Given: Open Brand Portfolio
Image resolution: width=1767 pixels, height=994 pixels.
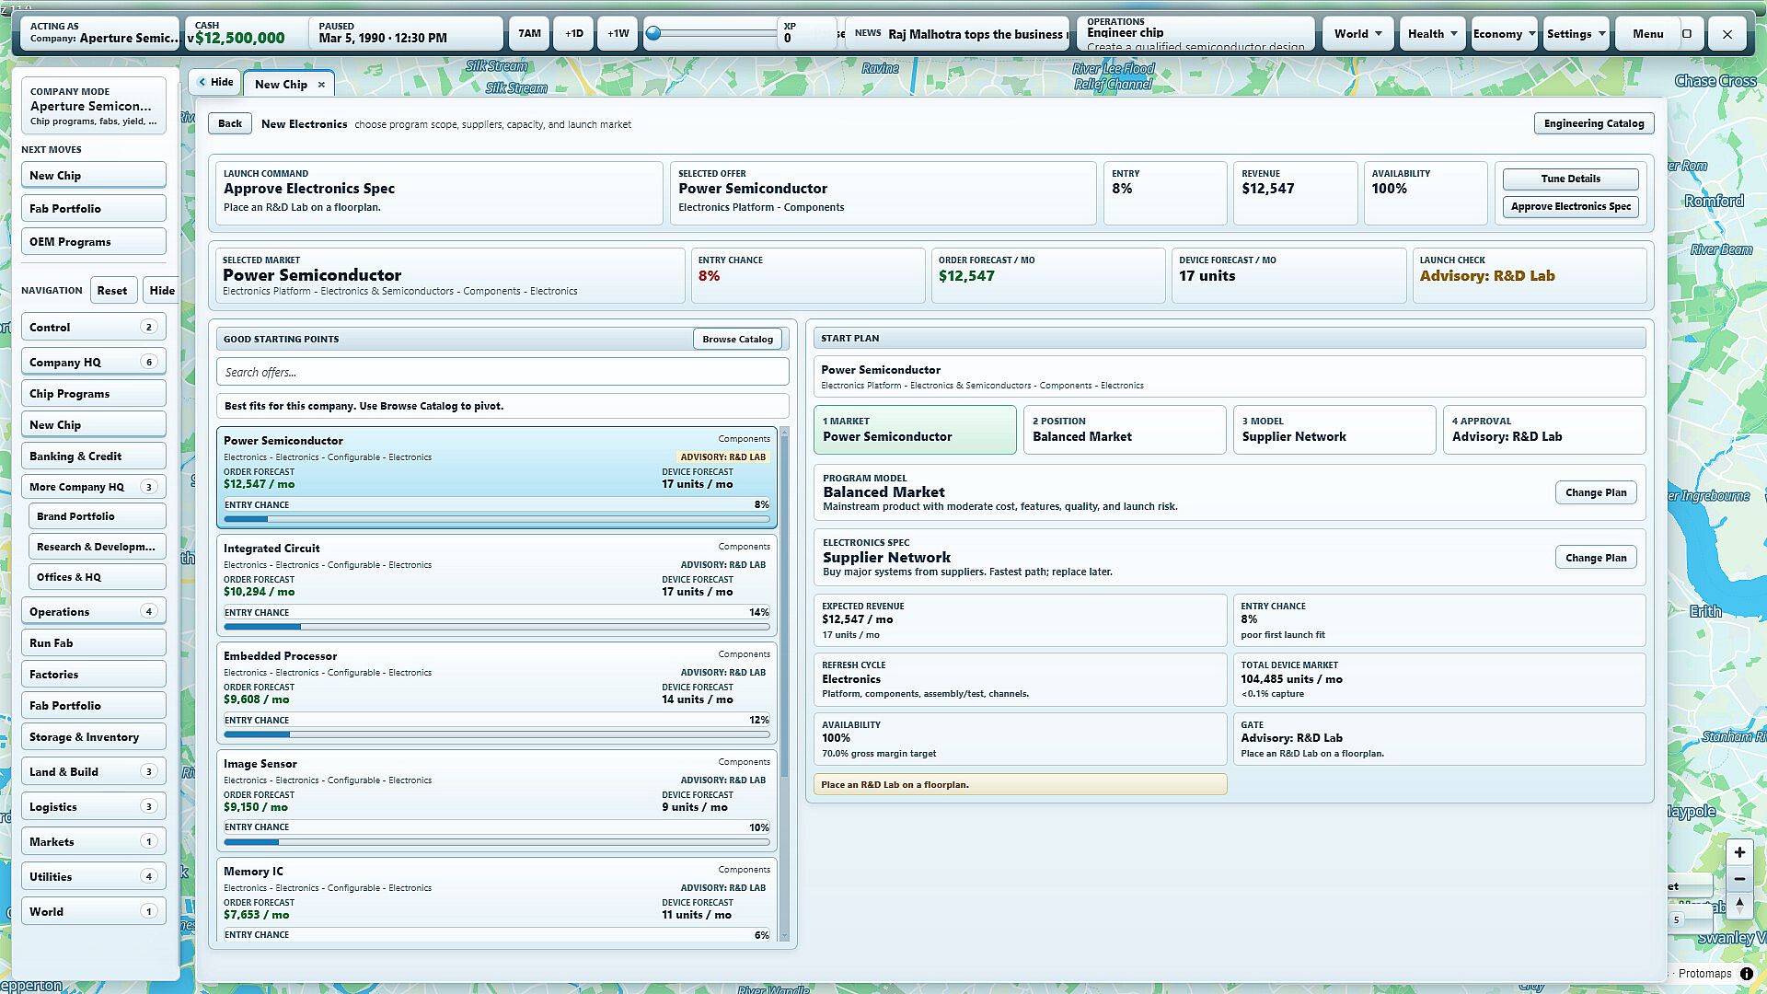Looking at the screenshot, I should point(98,516).
